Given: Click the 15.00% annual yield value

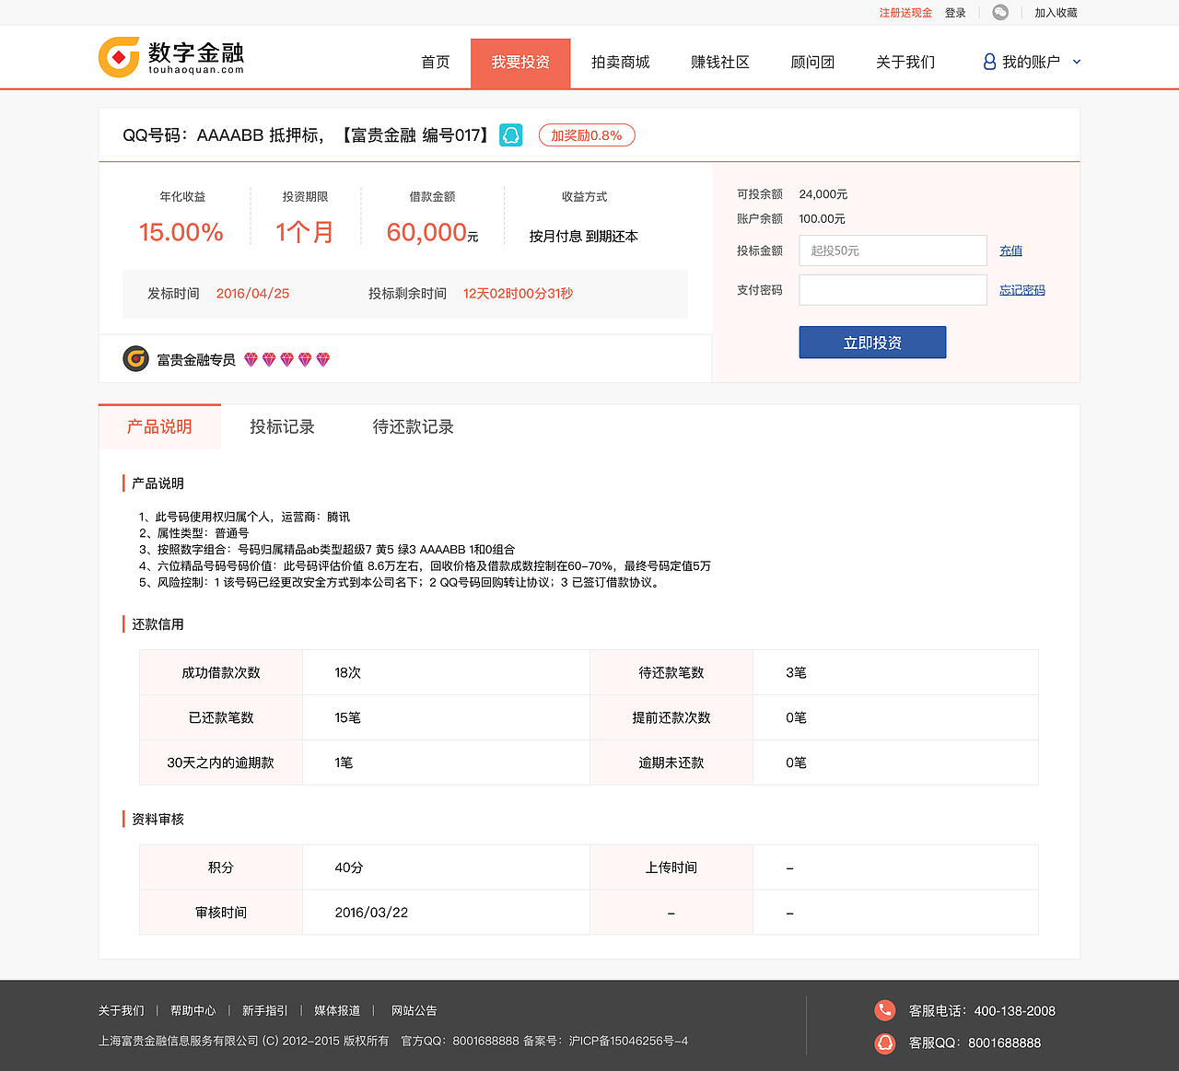Looking at the screenshot, I should (x=181, y=232).
